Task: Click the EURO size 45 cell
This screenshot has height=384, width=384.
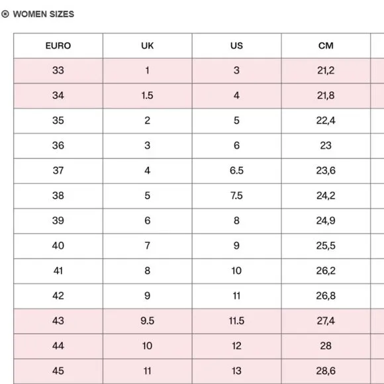Action: (x=58, y=371)
